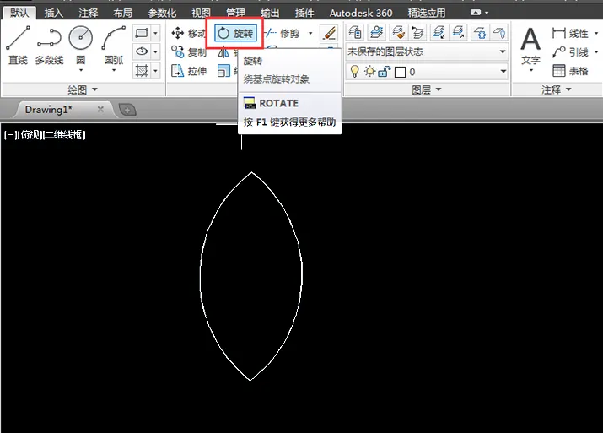603x433 pixels.
Task: Click the 俯视 view control label
Action: [x=30, y=135]
